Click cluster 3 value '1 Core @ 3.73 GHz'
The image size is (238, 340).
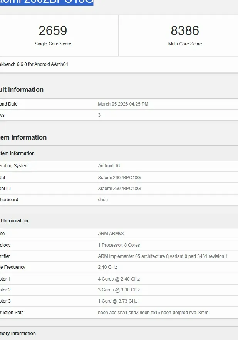click(x=117, y=301)
